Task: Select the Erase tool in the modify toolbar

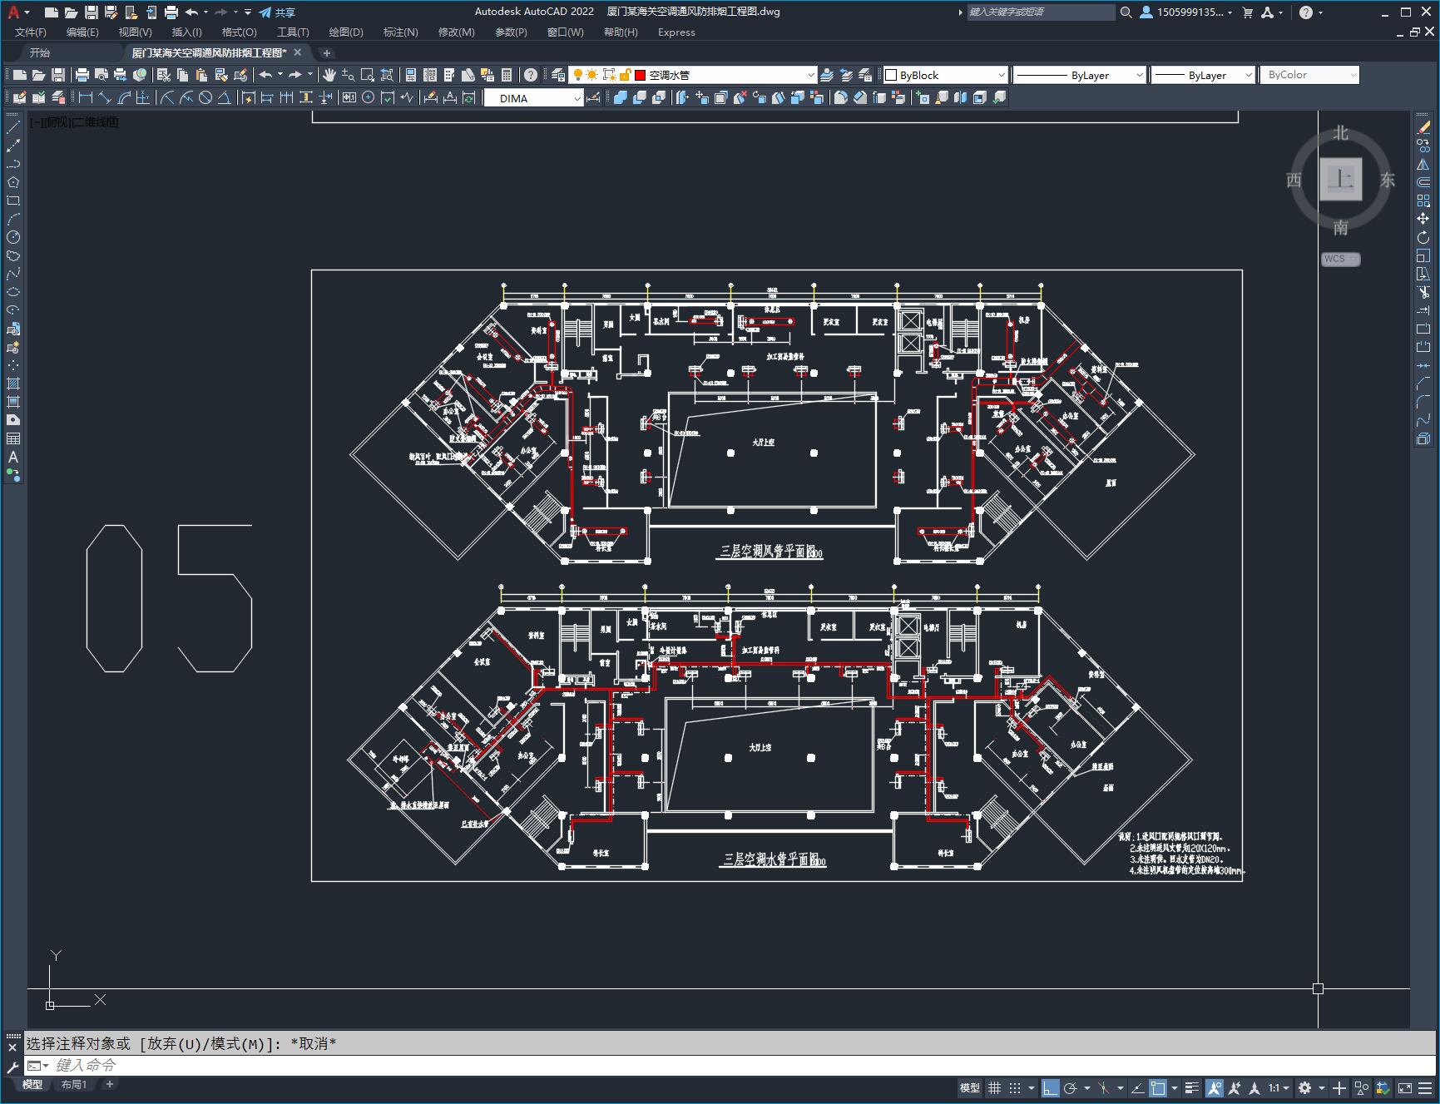Action: tap(1423, 128)
